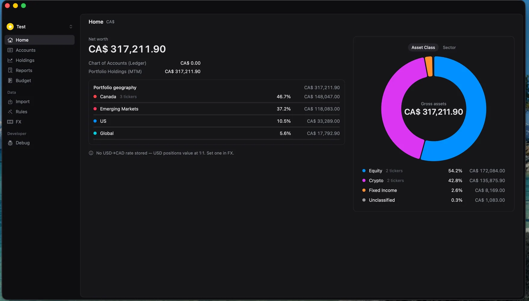Select the US geography row label
Viewport: 529px width, 301px height.
point(103,121)
